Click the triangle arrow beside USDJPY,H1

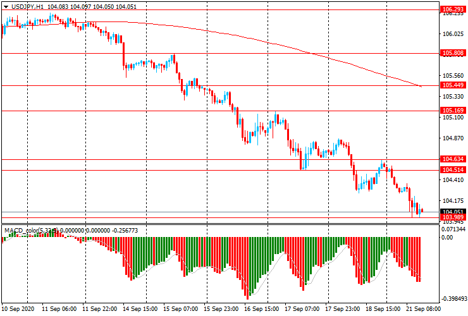[6, 6]
